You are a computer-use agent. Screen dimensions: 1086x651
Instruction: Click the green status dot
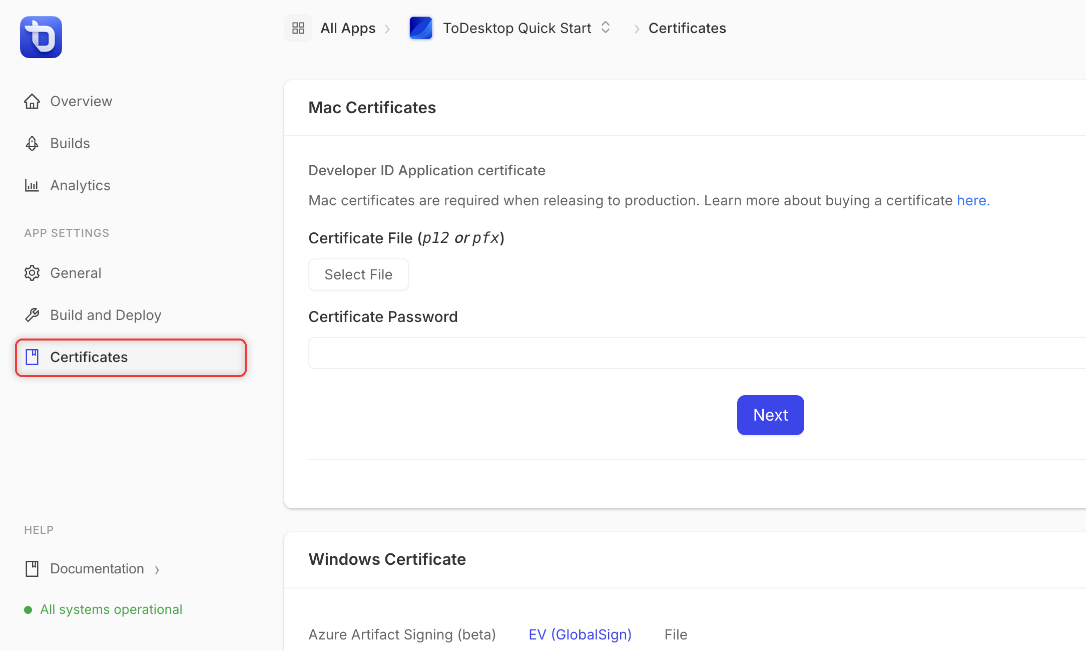(28, 610)
